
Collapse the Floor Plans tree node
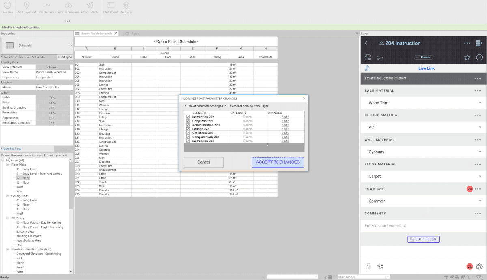click(8, 165)
